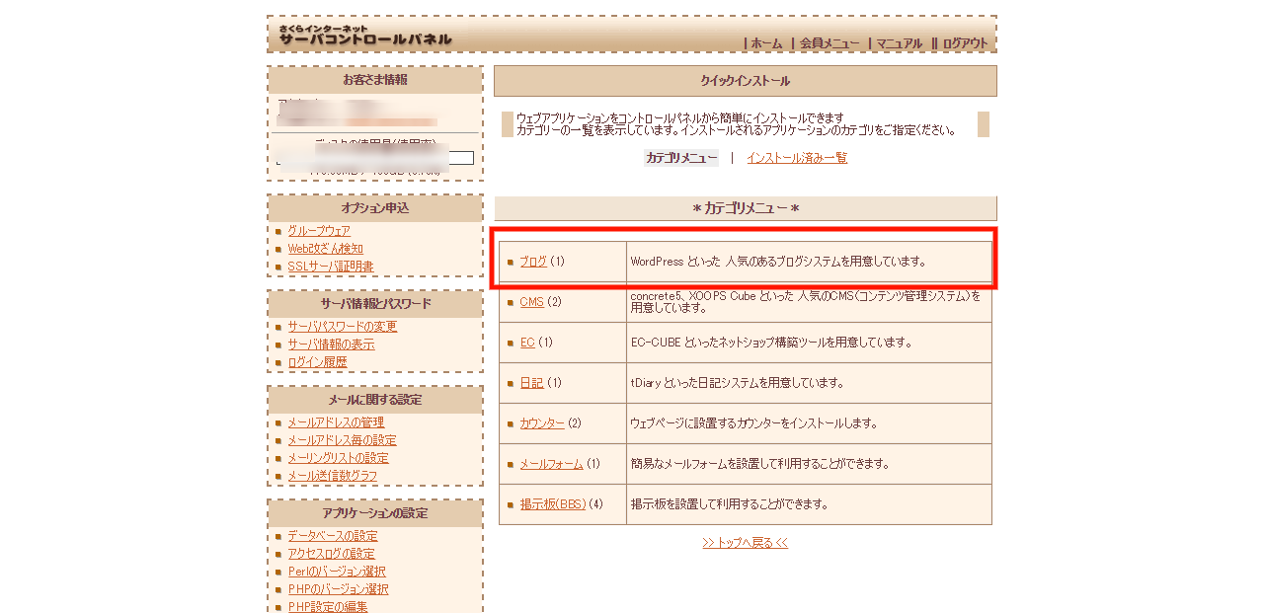The width and height of the screenshot is (1264, 613).
Task: Open アクセスログの設定 link
Action: pyautogui.click(x=331, y=554)
